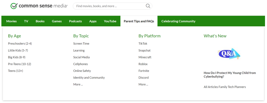Open the Cyberbullying article headline

coord(230,75)
